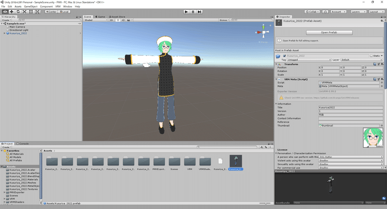Toggle 2D scene view mode
This screenshot has height=209, width=387.
coord(111,20)
